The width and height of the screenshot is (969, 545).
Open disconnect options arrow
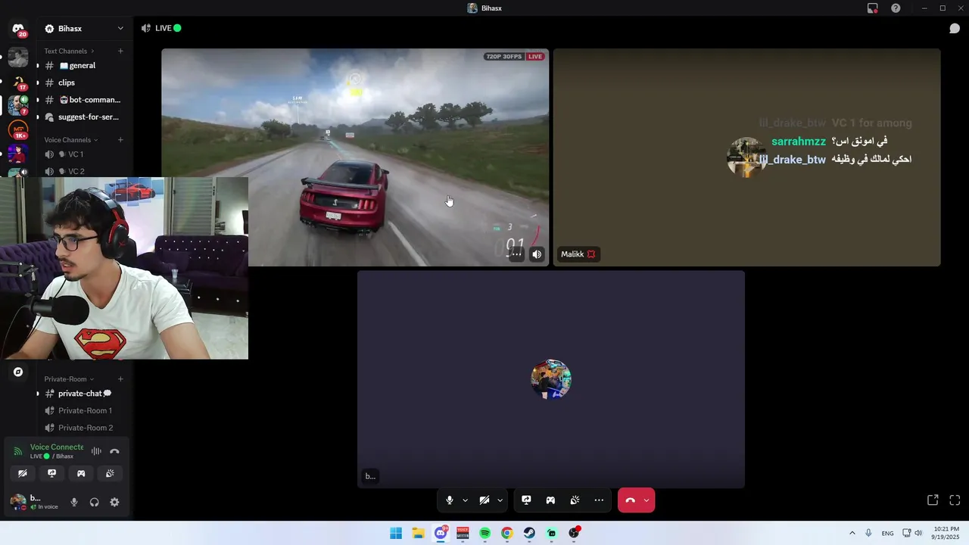646,500
